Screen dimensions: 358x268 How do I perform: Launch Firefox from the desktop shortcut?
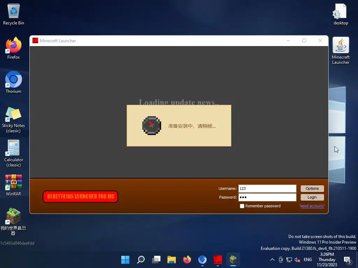point(14,48)
